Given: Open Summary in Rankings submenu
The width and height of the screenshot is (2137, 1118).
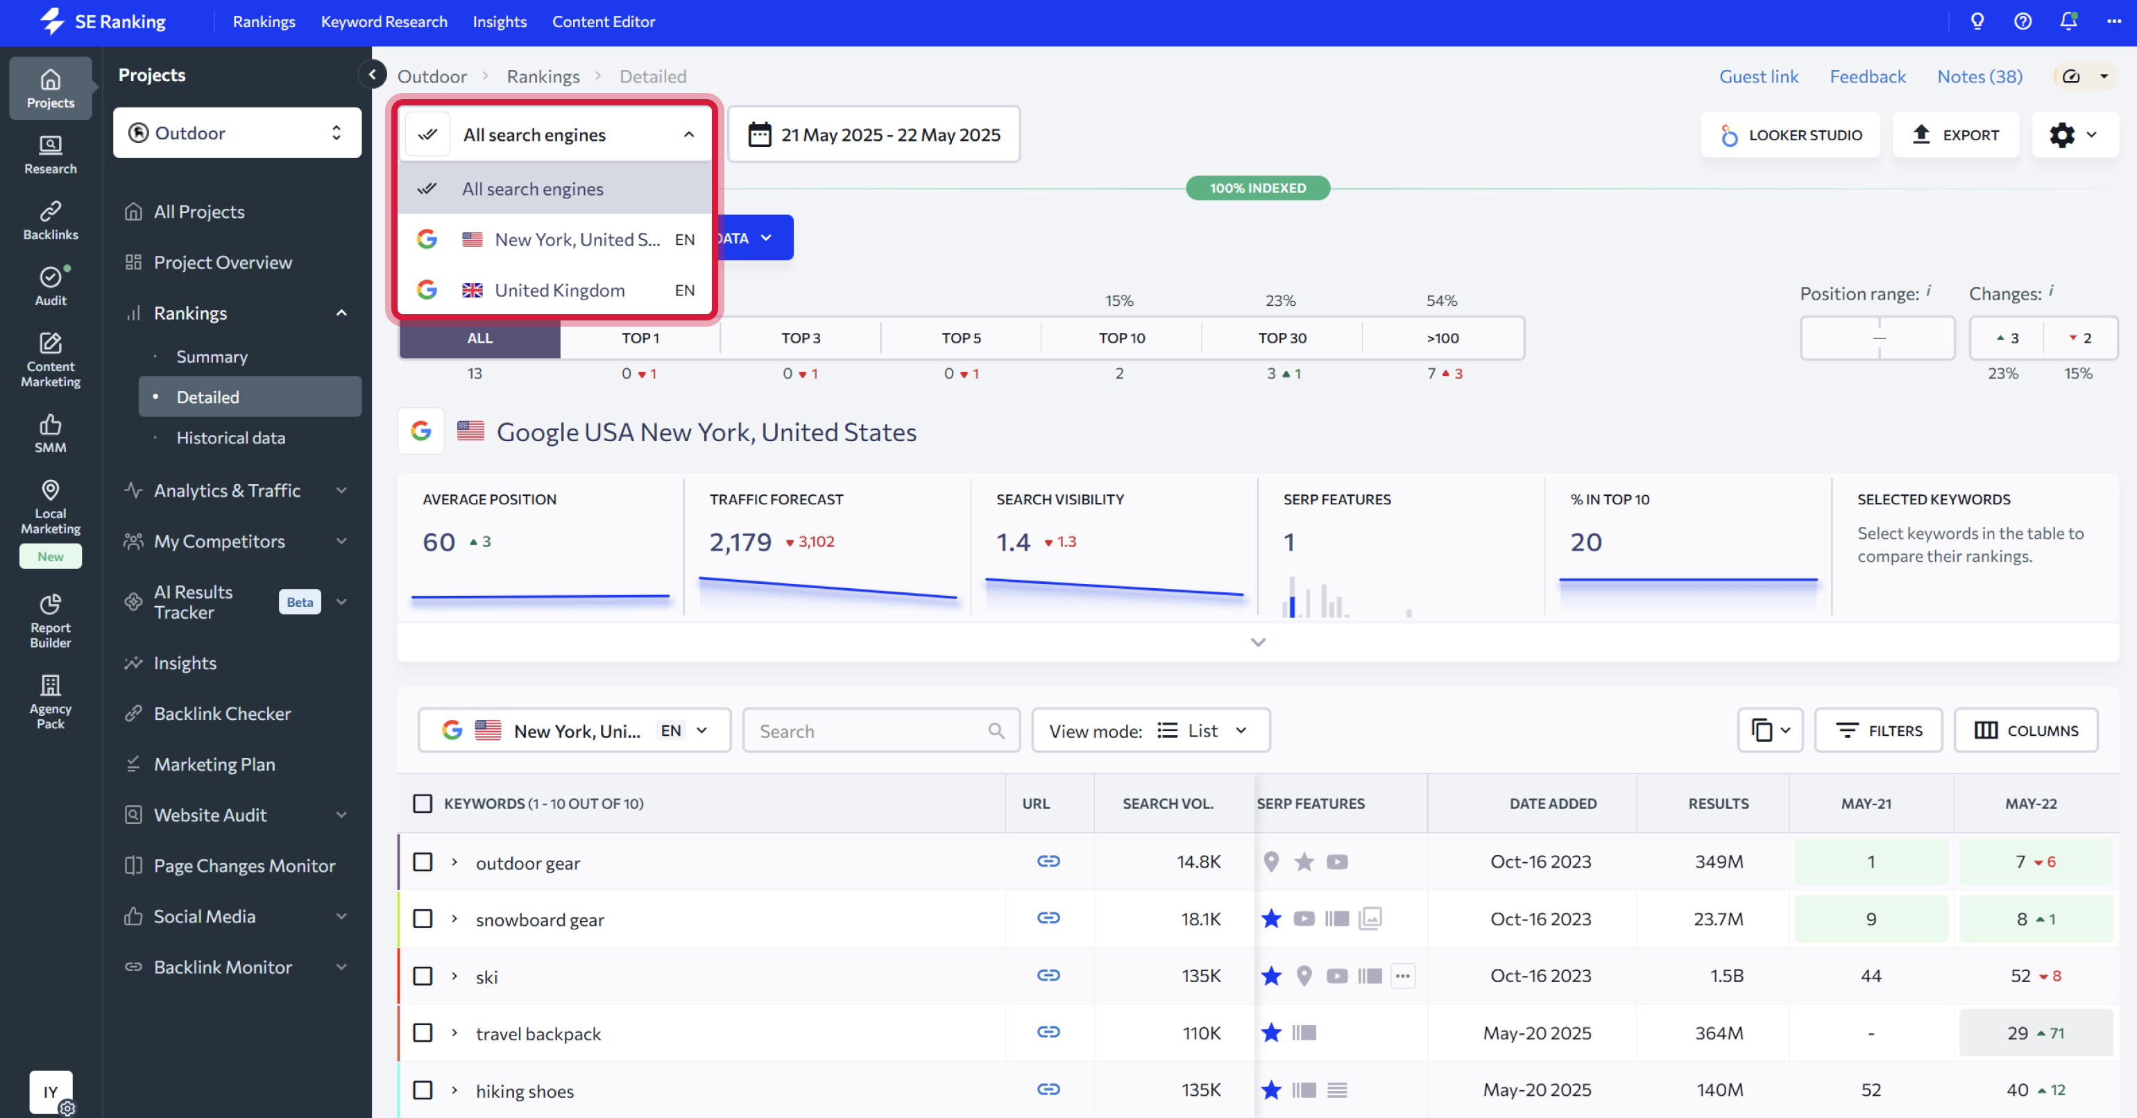Looking at the screenshot, I should point(212,356).
